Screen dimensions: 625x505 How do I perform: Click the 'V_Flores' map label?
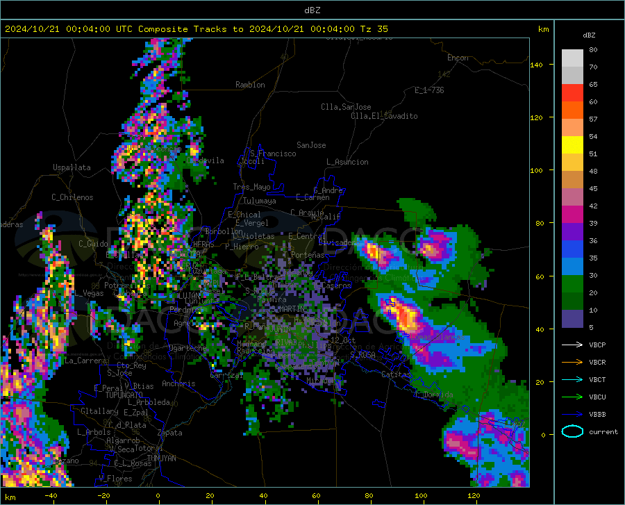(115, 479)
